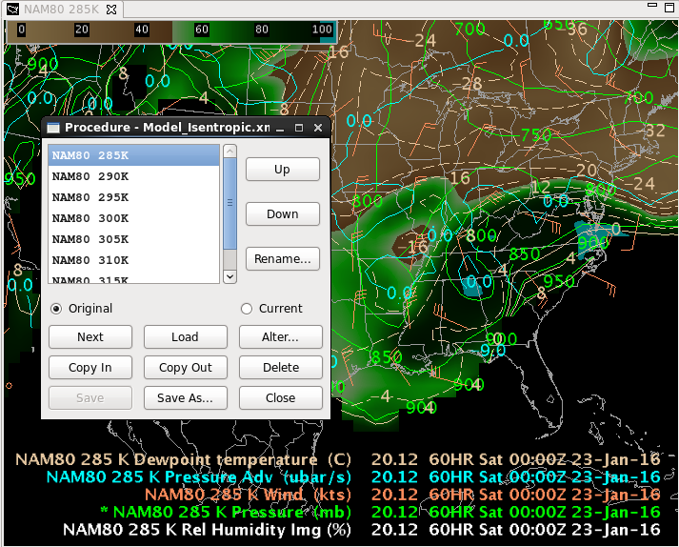Select NAM80 315K in procedure list

point(134,277)
